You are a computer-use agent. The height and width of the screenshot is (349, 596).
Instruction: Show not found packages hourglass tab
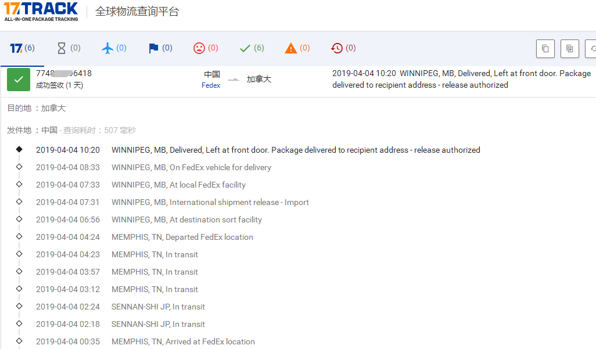(69, 48)
